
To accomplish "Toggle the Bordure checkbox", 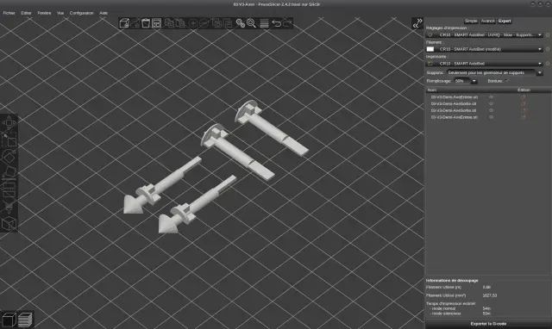I will click(507, 81).
